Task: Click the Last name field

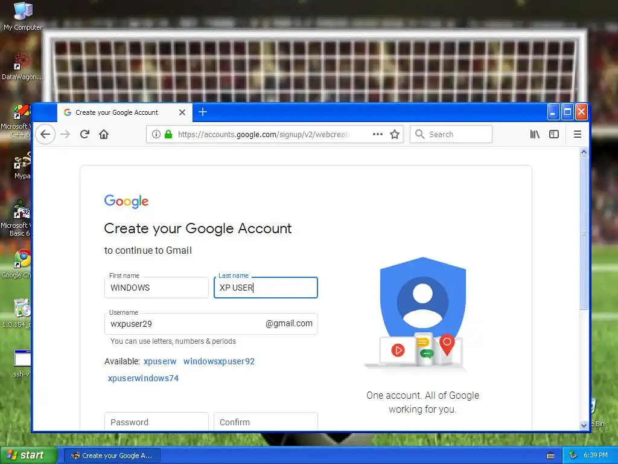Action: [266, 288]
